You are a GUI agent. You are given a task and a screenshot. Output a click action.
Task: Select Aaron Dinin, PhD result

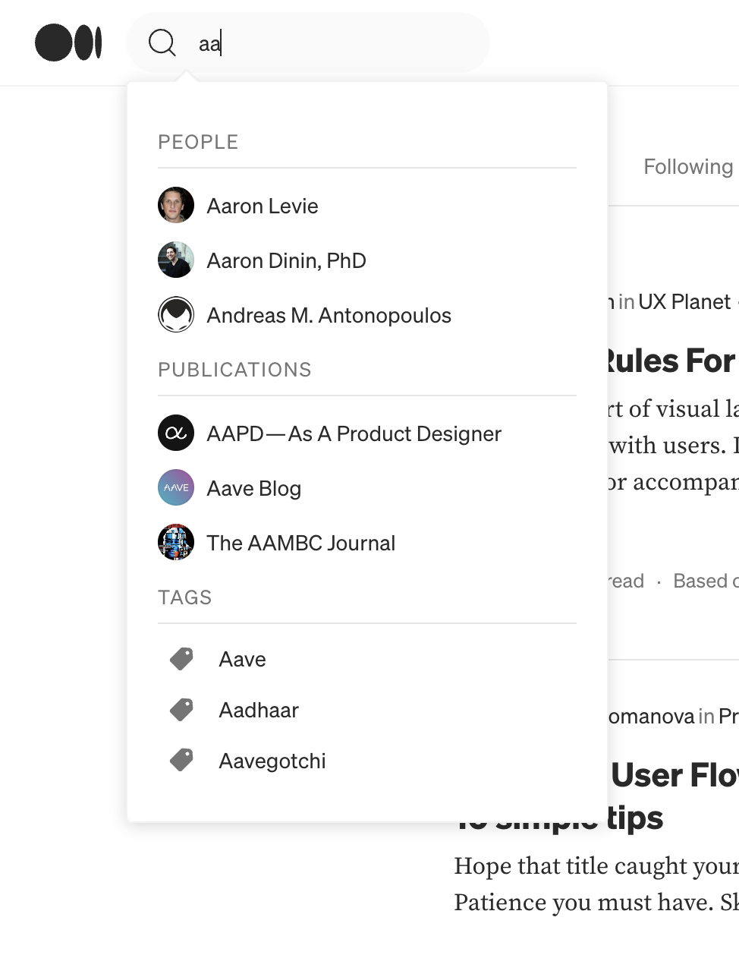click(286, 261)
